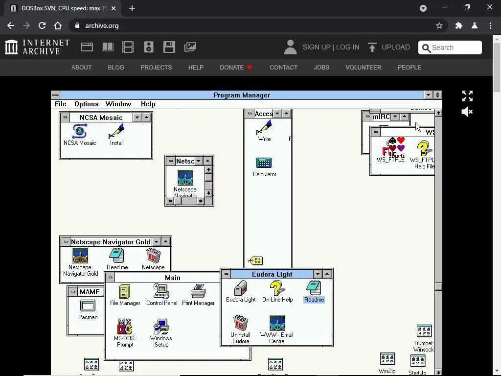Select the Install icon in NCSA Mosaic group

click(x=116, y=131)
